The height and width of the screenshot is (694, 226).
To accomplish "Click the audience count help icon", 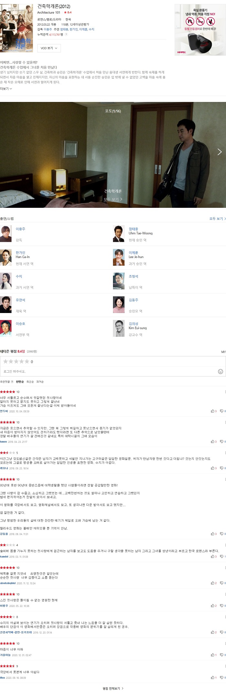I will tap(66, 34).
